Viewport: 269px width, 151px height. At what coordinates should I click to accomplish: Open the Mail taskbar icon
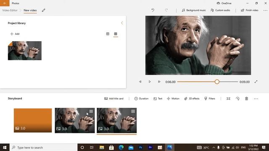tap(131, 147)
